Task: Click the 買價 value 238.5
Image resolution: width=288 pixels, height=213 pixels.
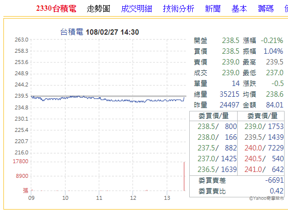Action: point(230,51)
